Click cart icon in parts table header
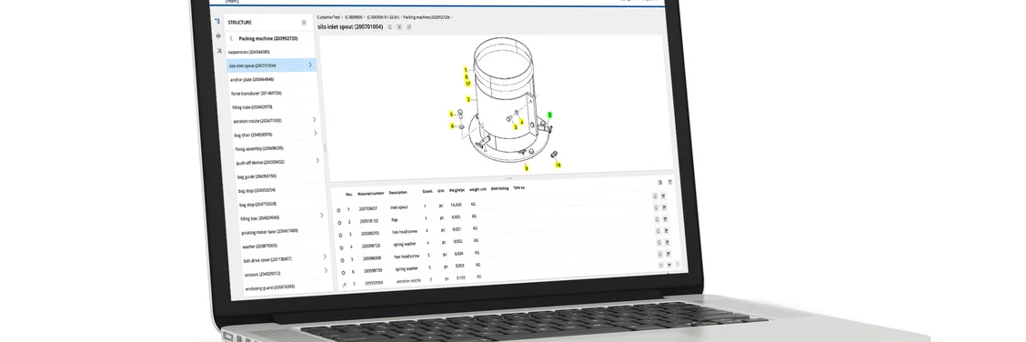 [669, 183]
